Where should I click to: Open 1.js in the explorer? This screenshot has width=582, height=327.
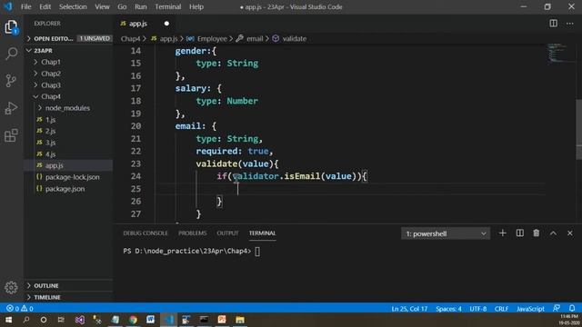point(69,119)
